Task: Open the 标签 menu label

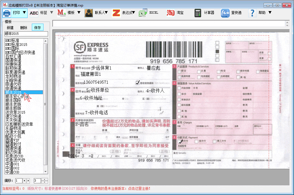Action: pos(44,13)
